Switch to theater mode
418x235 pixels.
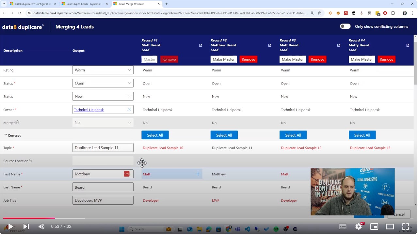390,227
